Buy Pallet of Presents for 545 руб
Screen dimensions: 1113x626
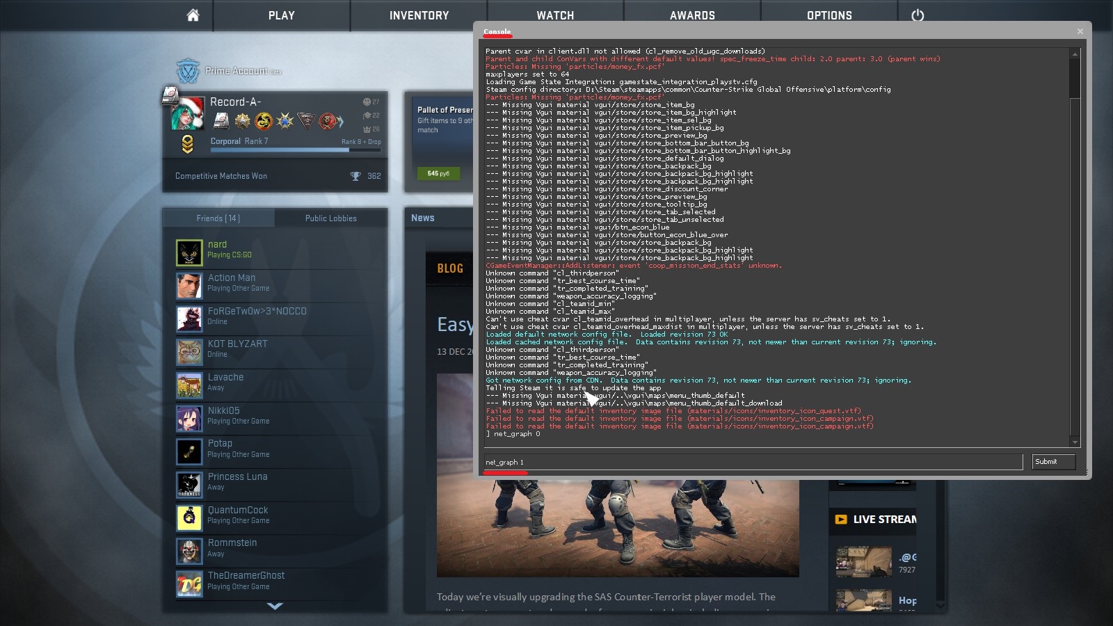[x=438, y=173]
